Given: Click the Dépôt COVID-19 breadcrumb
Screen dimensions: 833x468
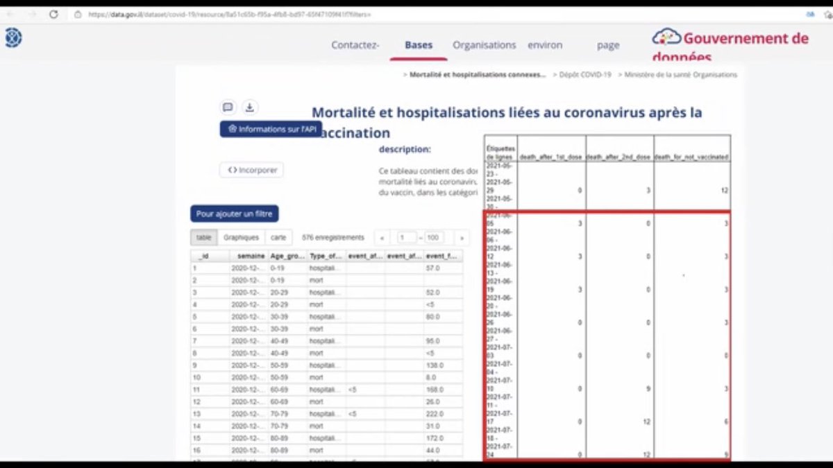Looking at the screenshot, I should click(585, 75).
